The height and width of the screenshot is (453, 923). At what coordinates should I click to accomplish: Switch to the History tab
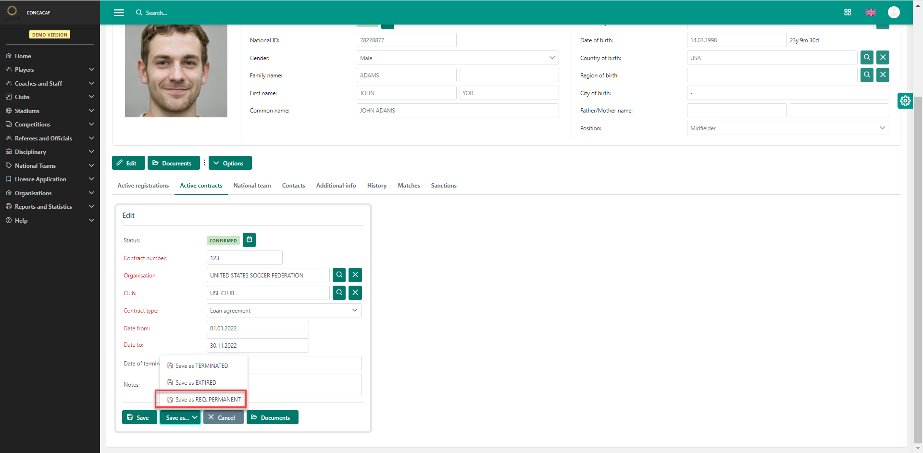[x=376, y=186]
